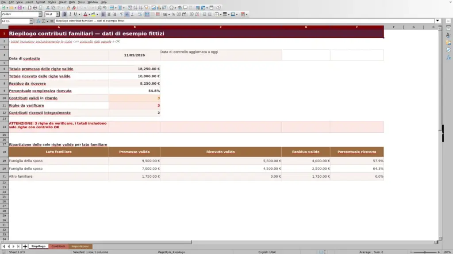Open the sidebar Styles panel
The width and height of the screenshot is (453, 254).
(449, 35)
